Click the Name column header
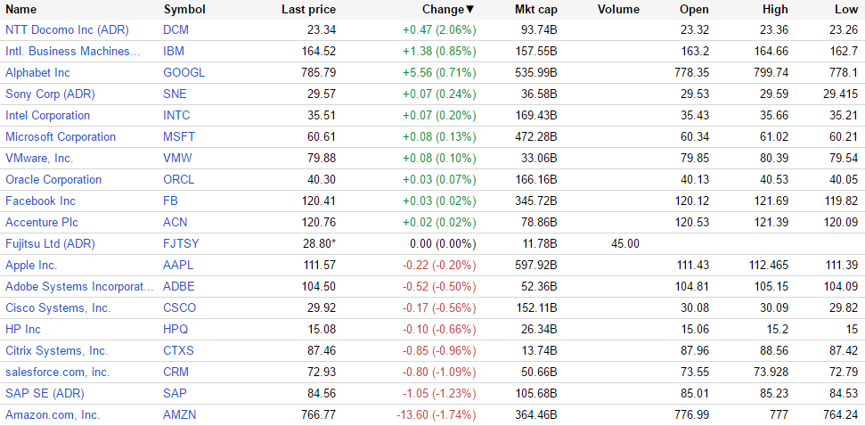The width and height of the screenshot is (865, 426). [21, 9]
